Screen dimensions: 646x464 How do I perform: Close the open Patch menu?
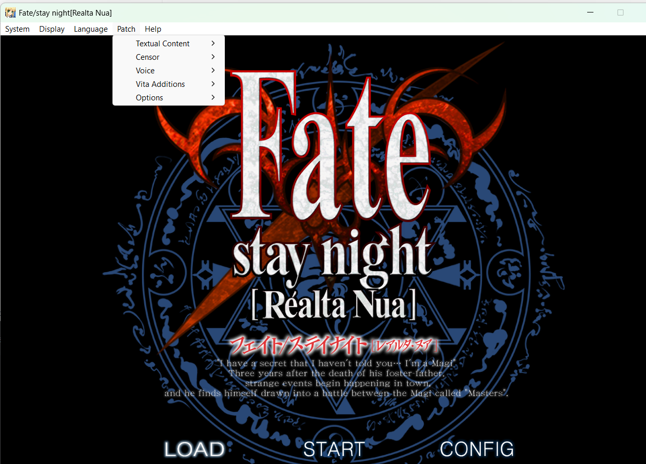click(x=126, y=29)
